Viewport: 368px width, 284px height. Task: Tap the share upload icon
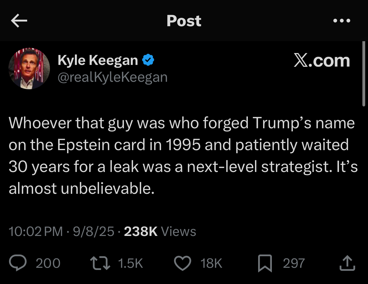pos(347,263)
